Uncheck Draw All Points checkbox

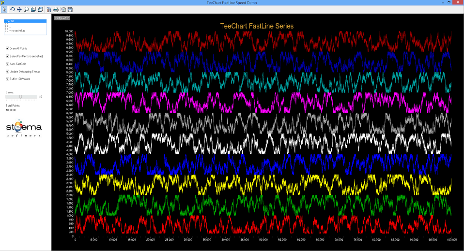7,48
